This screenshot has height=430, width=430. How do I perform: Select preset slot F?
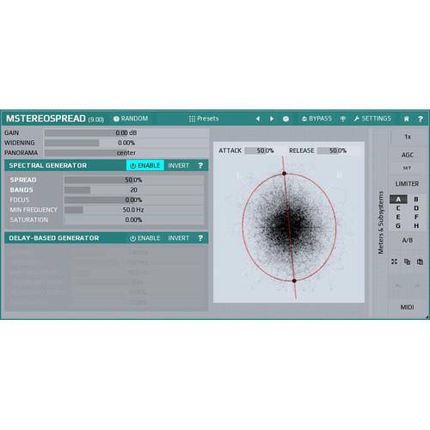click(x=416, y=217)
